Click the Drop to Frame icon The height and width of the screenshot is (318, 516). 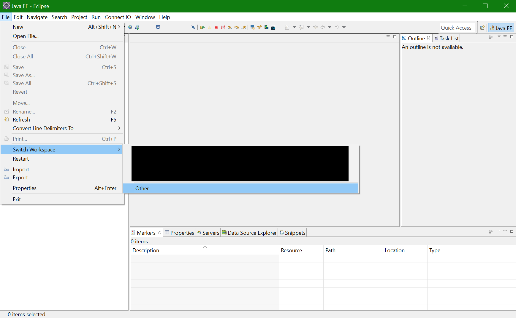(x=253, y=27)
